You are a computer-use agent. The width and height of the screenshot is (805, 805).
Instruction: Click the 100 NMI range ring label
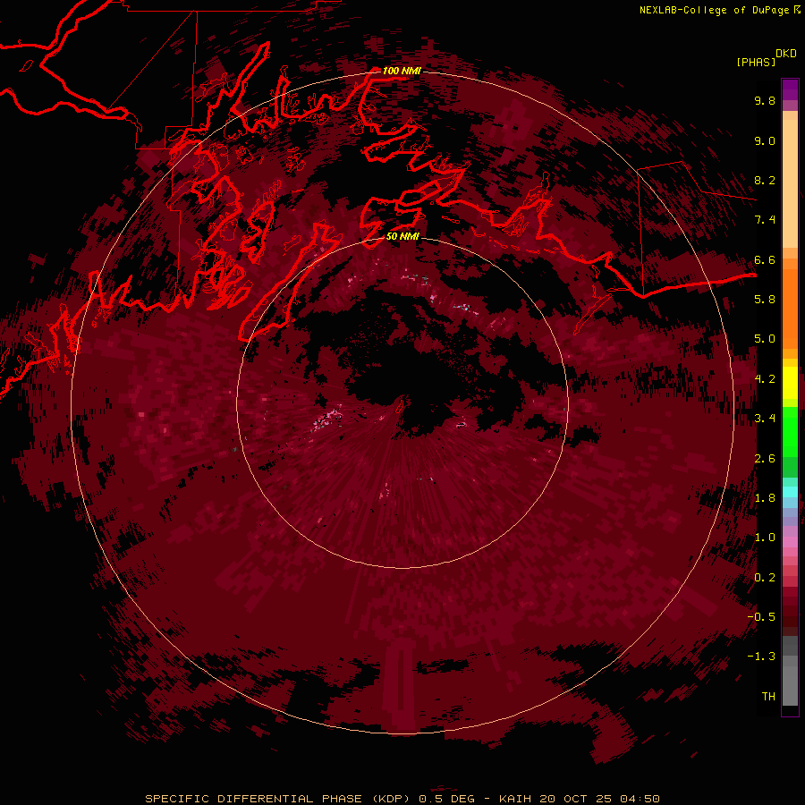click(402, 71)
